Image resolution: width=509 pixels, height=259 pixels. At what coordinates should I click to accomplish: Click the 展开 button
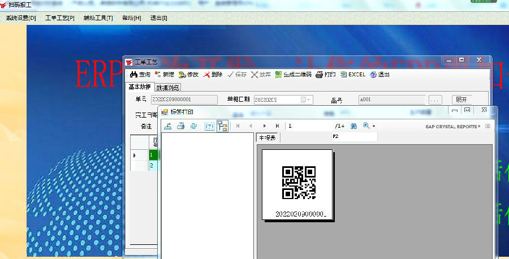tap(461, 100)
